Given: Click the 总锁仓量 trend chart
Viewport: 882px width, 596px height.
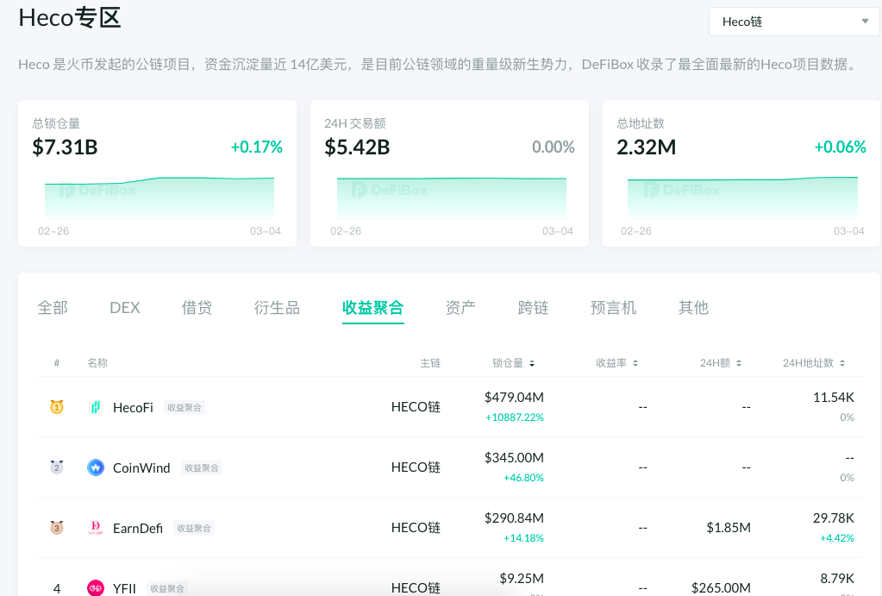Looking at the screenshot, I should tap(160, 198).
